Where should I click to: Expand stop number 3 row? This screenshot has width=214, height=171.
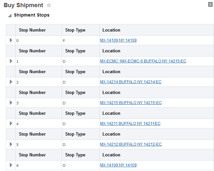tap(11, 103)
